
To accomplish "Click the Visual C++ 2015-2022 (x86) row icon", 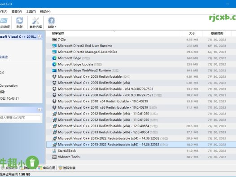I will pyautogui.click(x=54, y=145).
